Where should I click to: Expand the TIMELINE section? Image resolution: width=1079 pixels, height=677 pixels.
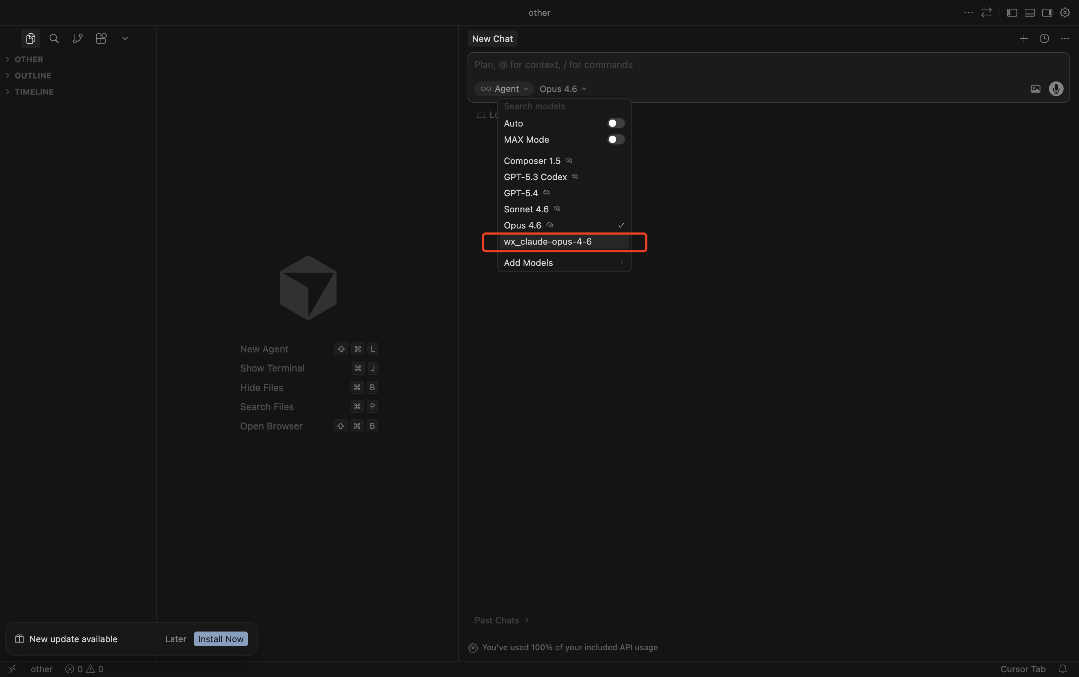click(x=34, y=91)
